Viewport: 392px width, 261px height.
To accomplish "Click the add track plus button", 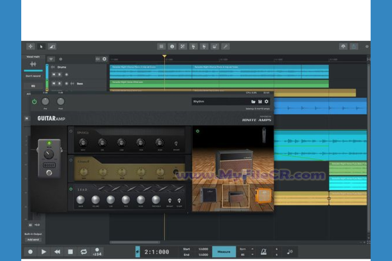I will 105,59.
